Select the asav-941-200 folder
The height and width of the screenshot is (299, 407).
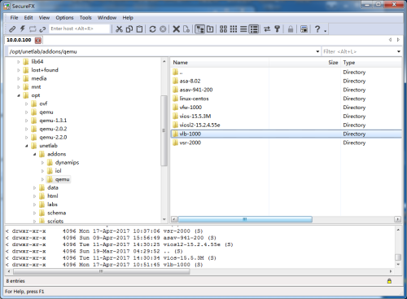[x=196, y=90]
